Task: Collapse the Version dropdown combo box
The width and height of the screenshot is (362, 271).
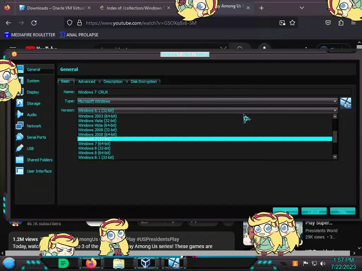Action: pos(207,110)
